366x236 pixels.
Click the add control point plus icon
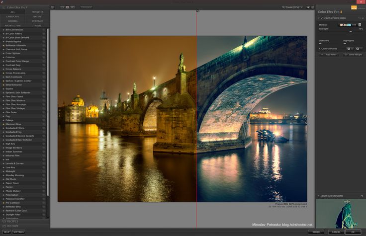point(350,48)
